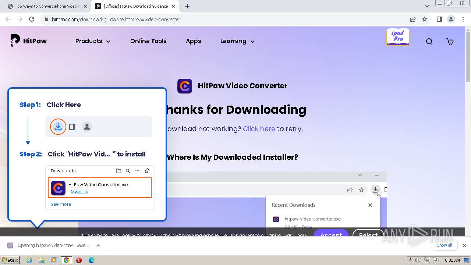Expand the Products menu
This screenshot has height=265, width=471.
pyautogui.click(x=93, y=41)
